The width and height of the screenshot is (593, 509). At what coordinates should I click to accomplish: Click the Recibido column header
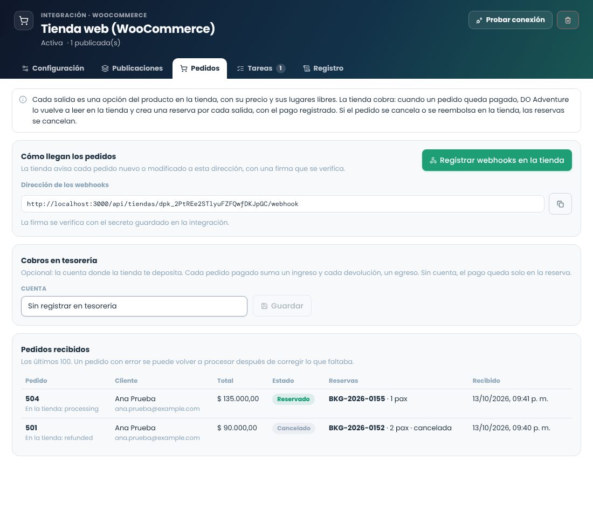486,381
